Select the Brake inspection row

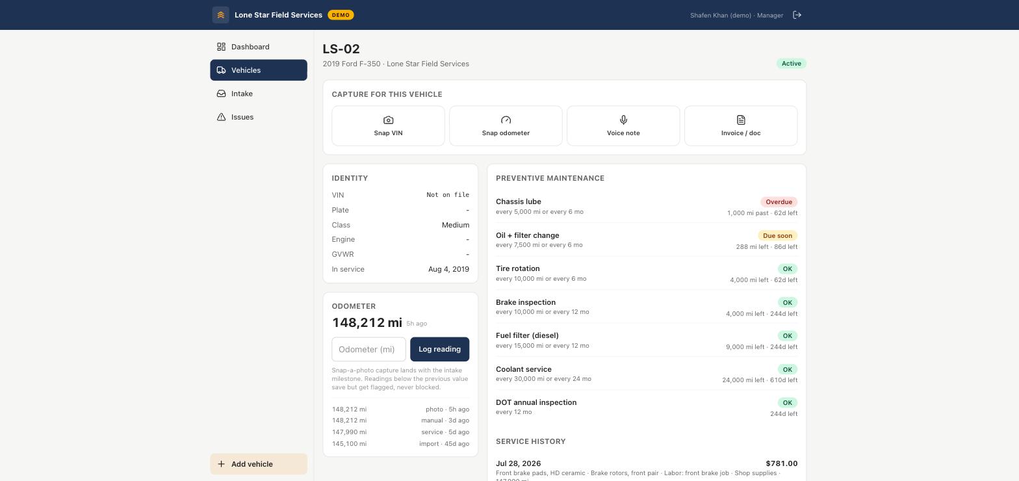click(x=647, y=307)
